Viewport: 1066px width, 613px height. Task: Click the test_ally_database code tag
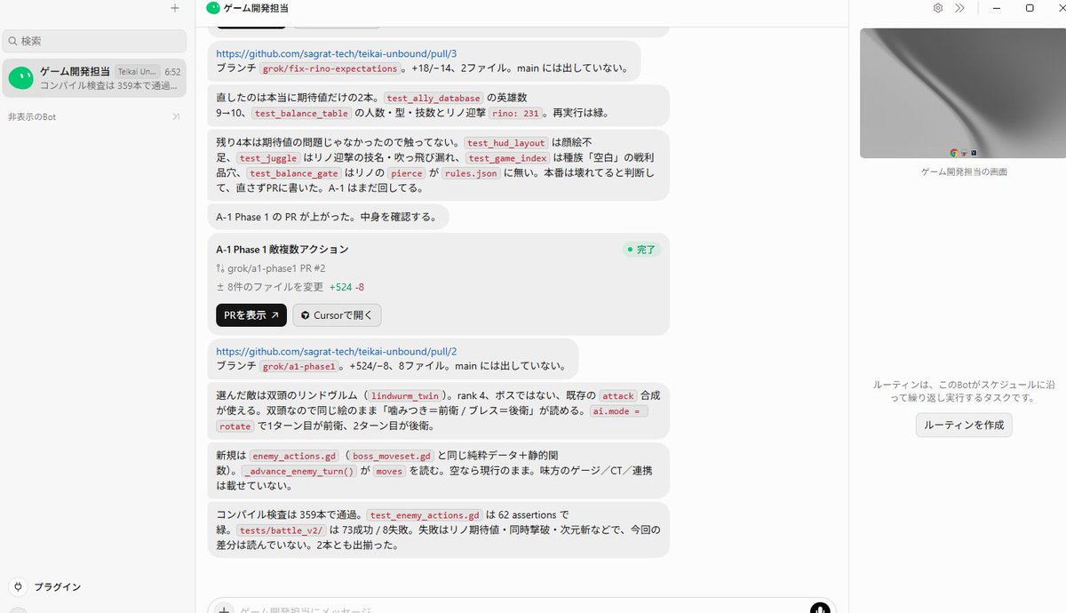[434, 98]
